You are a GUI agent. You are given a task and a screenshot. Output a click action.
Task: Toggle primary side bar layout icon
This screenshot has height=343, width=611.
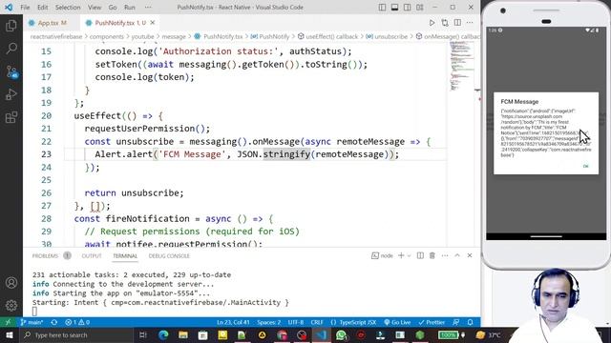point(382,8)
